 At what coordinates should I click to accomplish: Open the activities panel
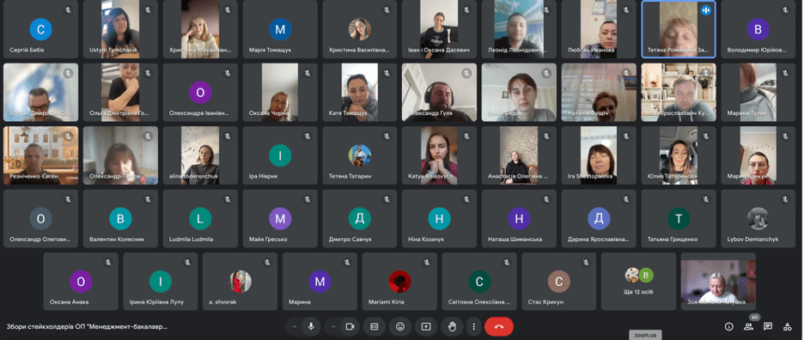coord(788,326)
